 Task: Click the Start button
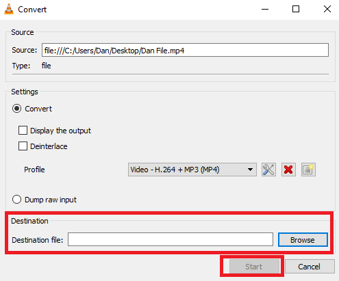[255, 267]
